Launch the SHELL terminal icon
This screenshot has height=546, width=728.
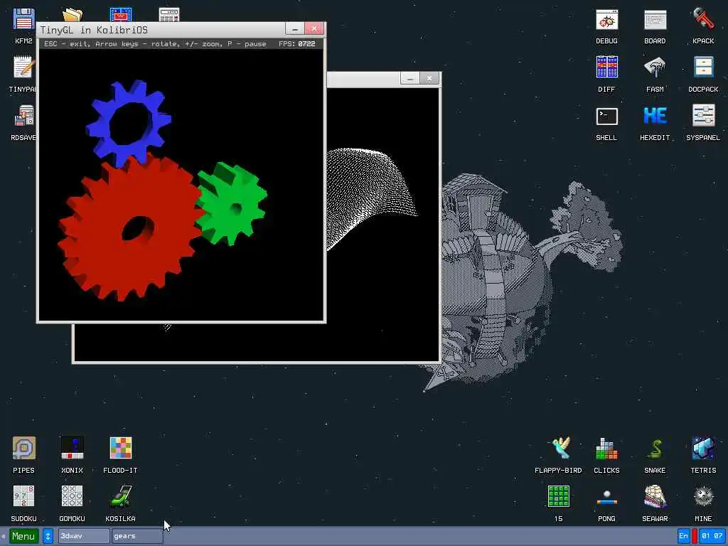(607, 117)
